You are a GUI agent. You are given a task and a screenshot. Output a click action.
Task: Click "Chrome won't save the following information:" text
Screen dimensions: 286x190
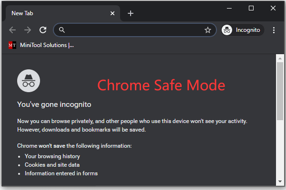click(74, 146)
